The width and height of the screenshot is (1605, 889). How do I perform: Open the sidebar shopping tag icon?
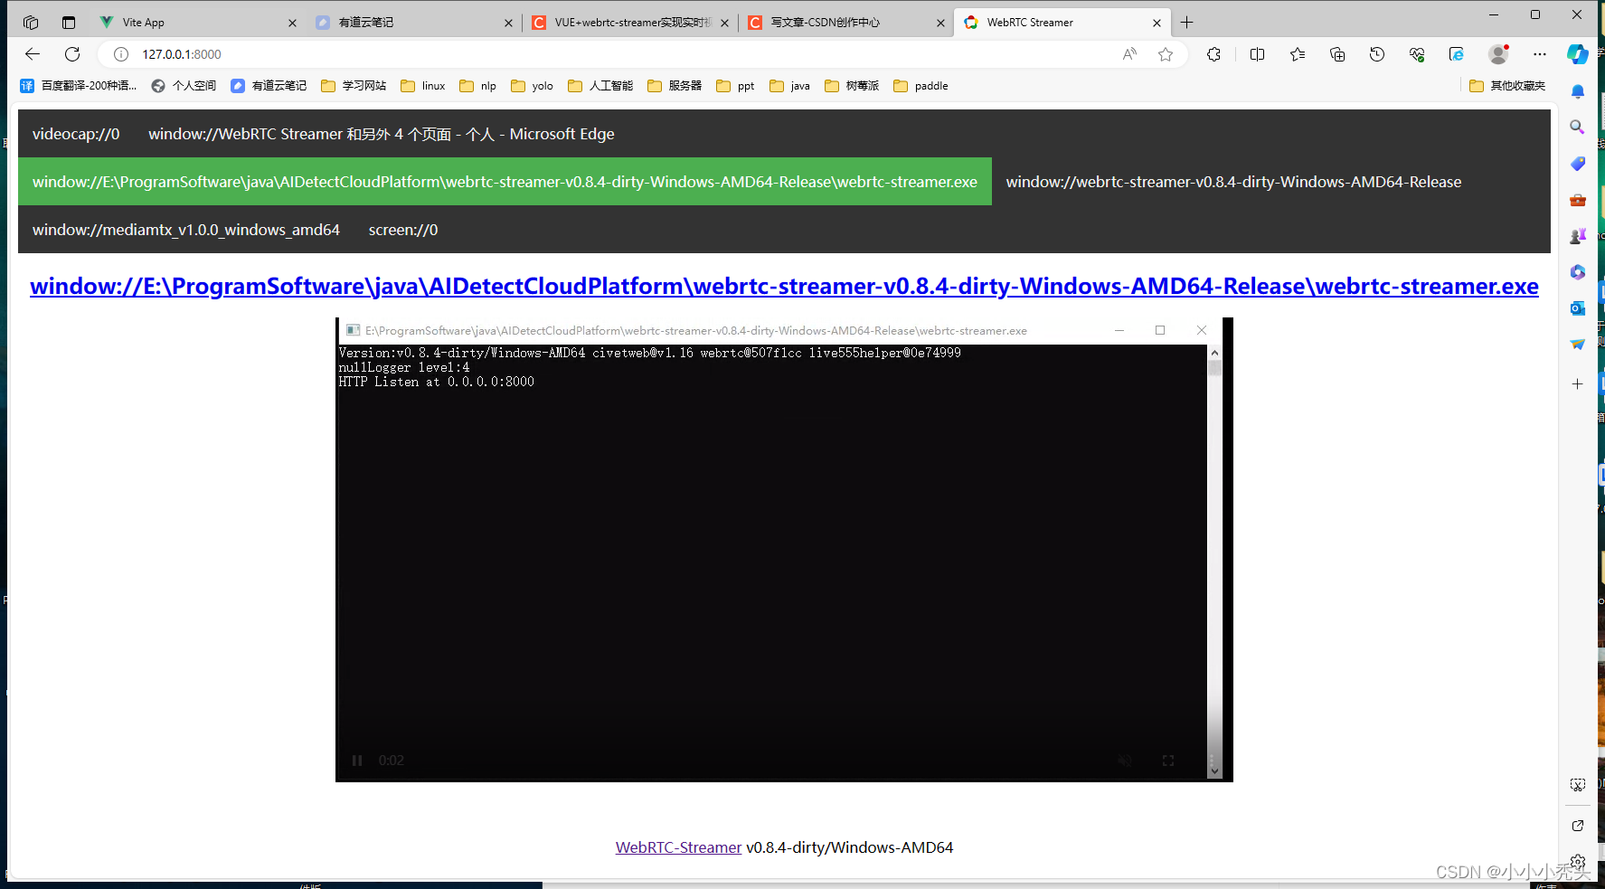[1578, 164]
